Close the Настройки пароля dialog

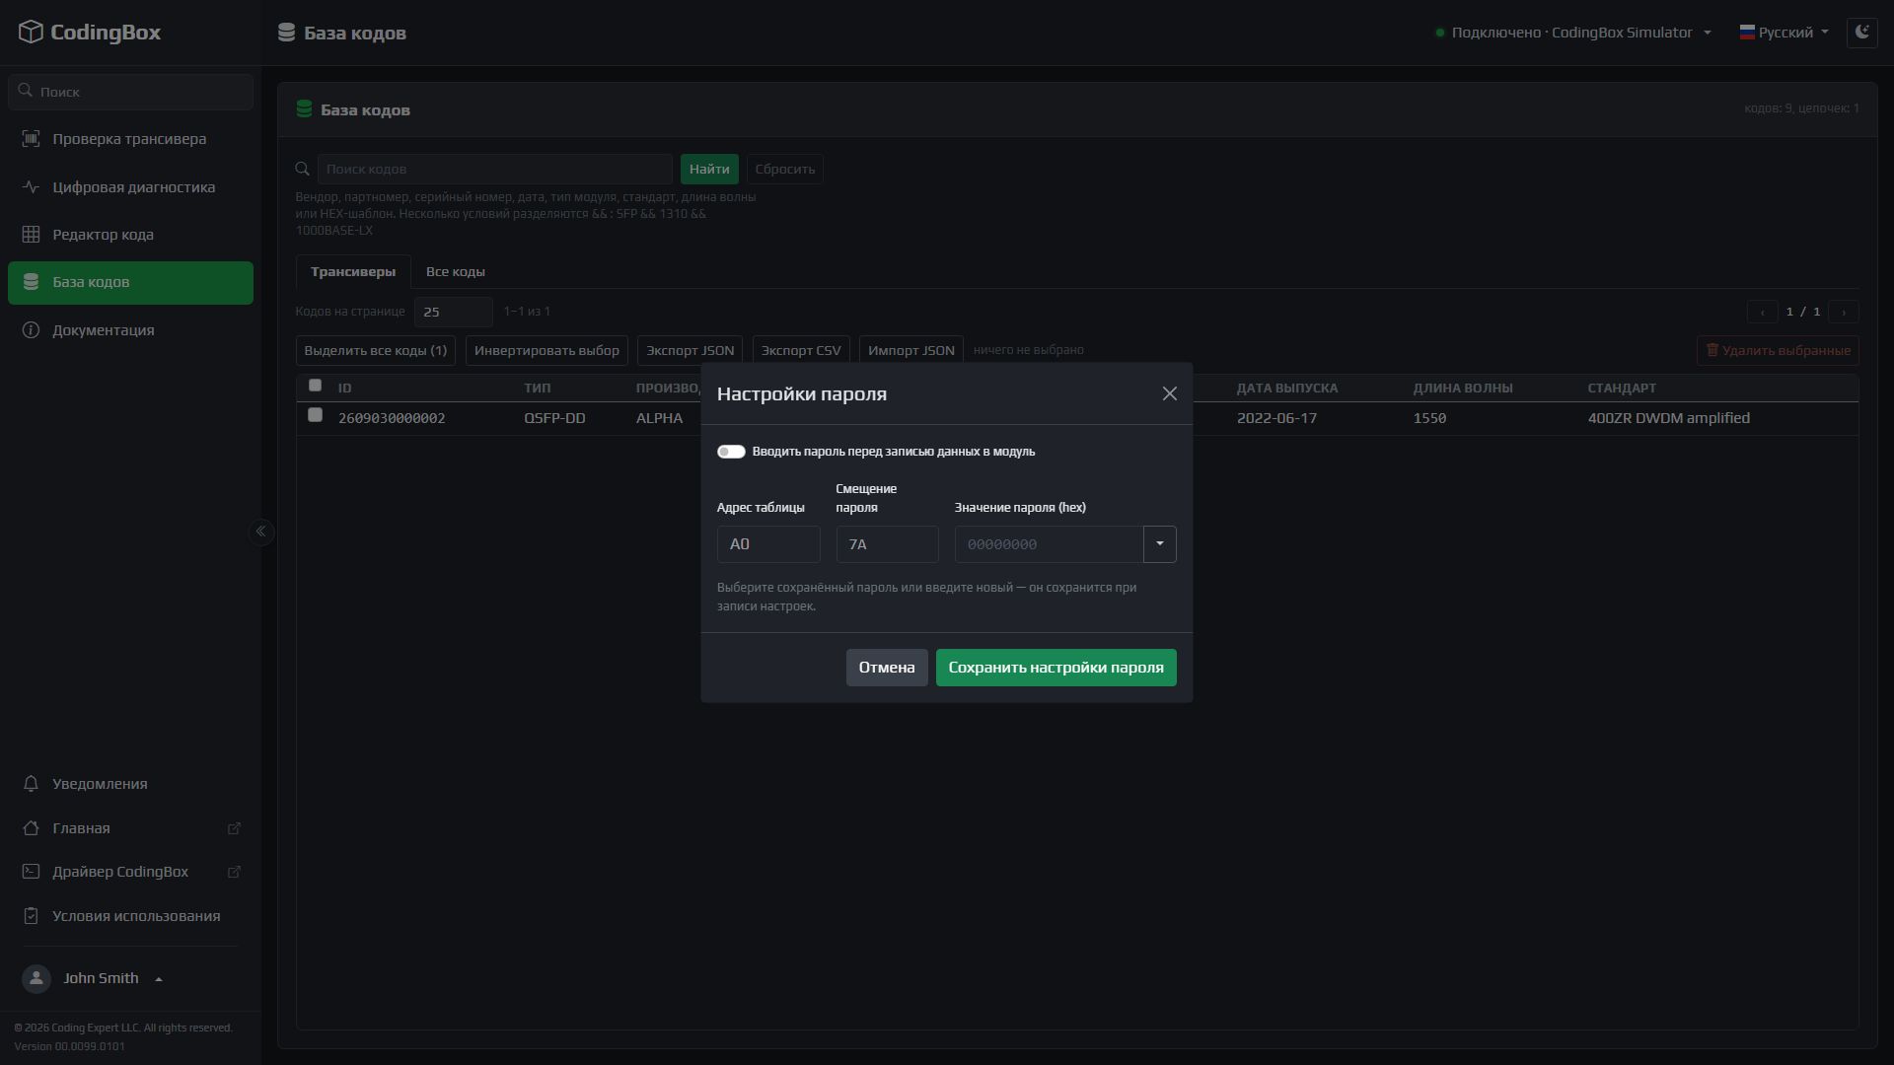coord(1170,393)
